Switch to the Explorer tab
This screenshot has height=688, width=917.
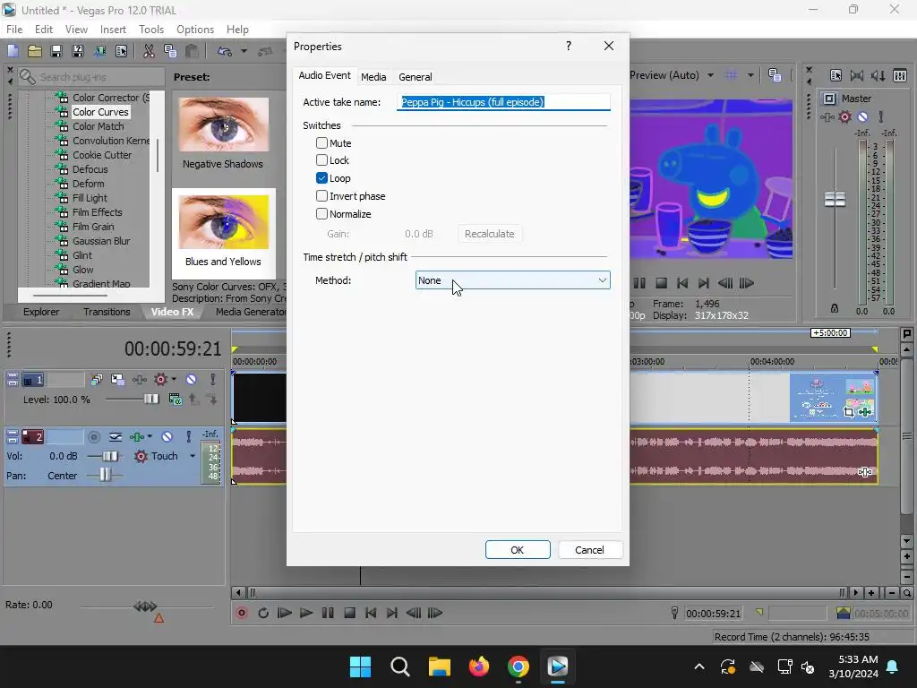(41, 312)
